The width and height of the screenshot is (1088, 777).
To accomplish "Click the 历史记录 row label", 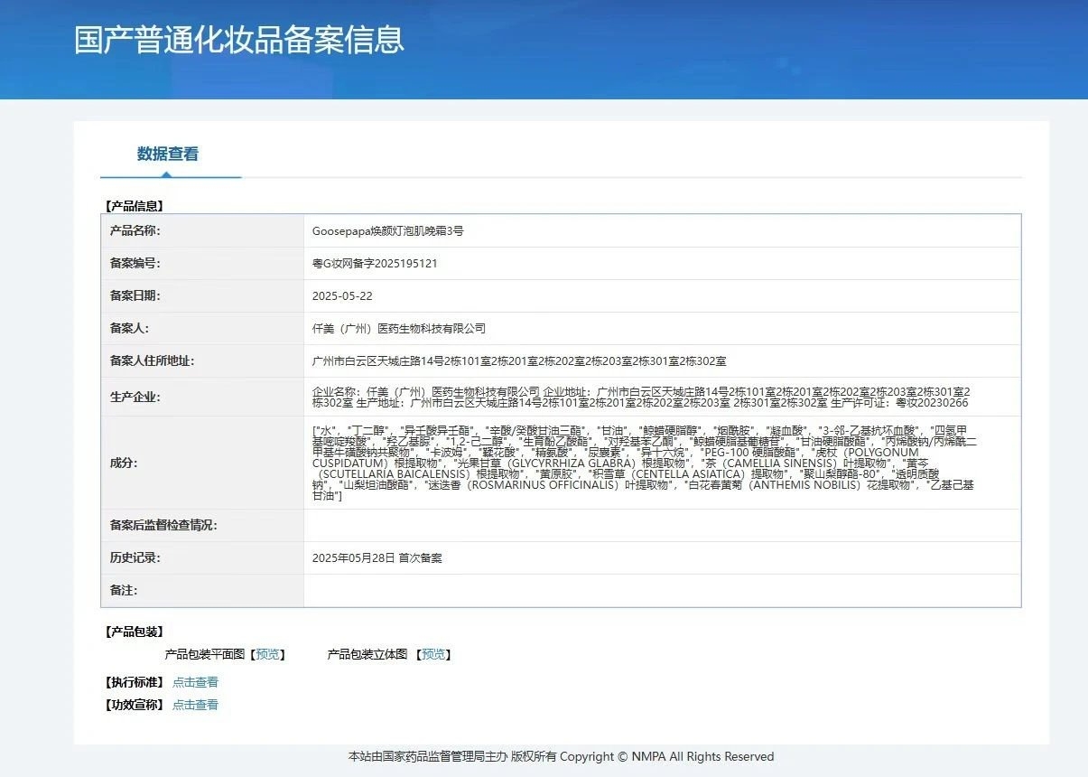I will point(135,557).
